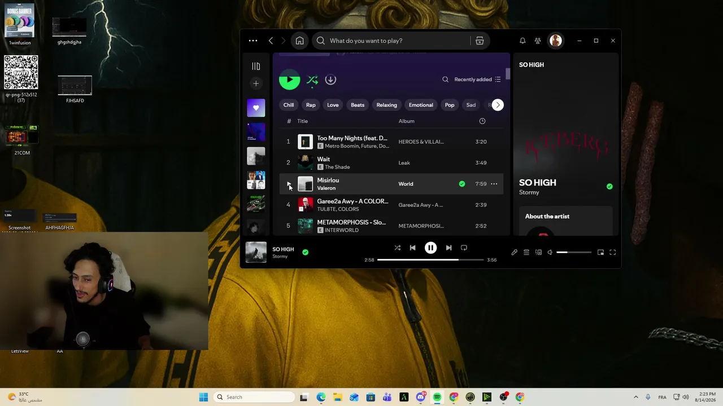The image size is (723, 406).
Task: Open more options for the Misirlou row
Action: point(494,184)
